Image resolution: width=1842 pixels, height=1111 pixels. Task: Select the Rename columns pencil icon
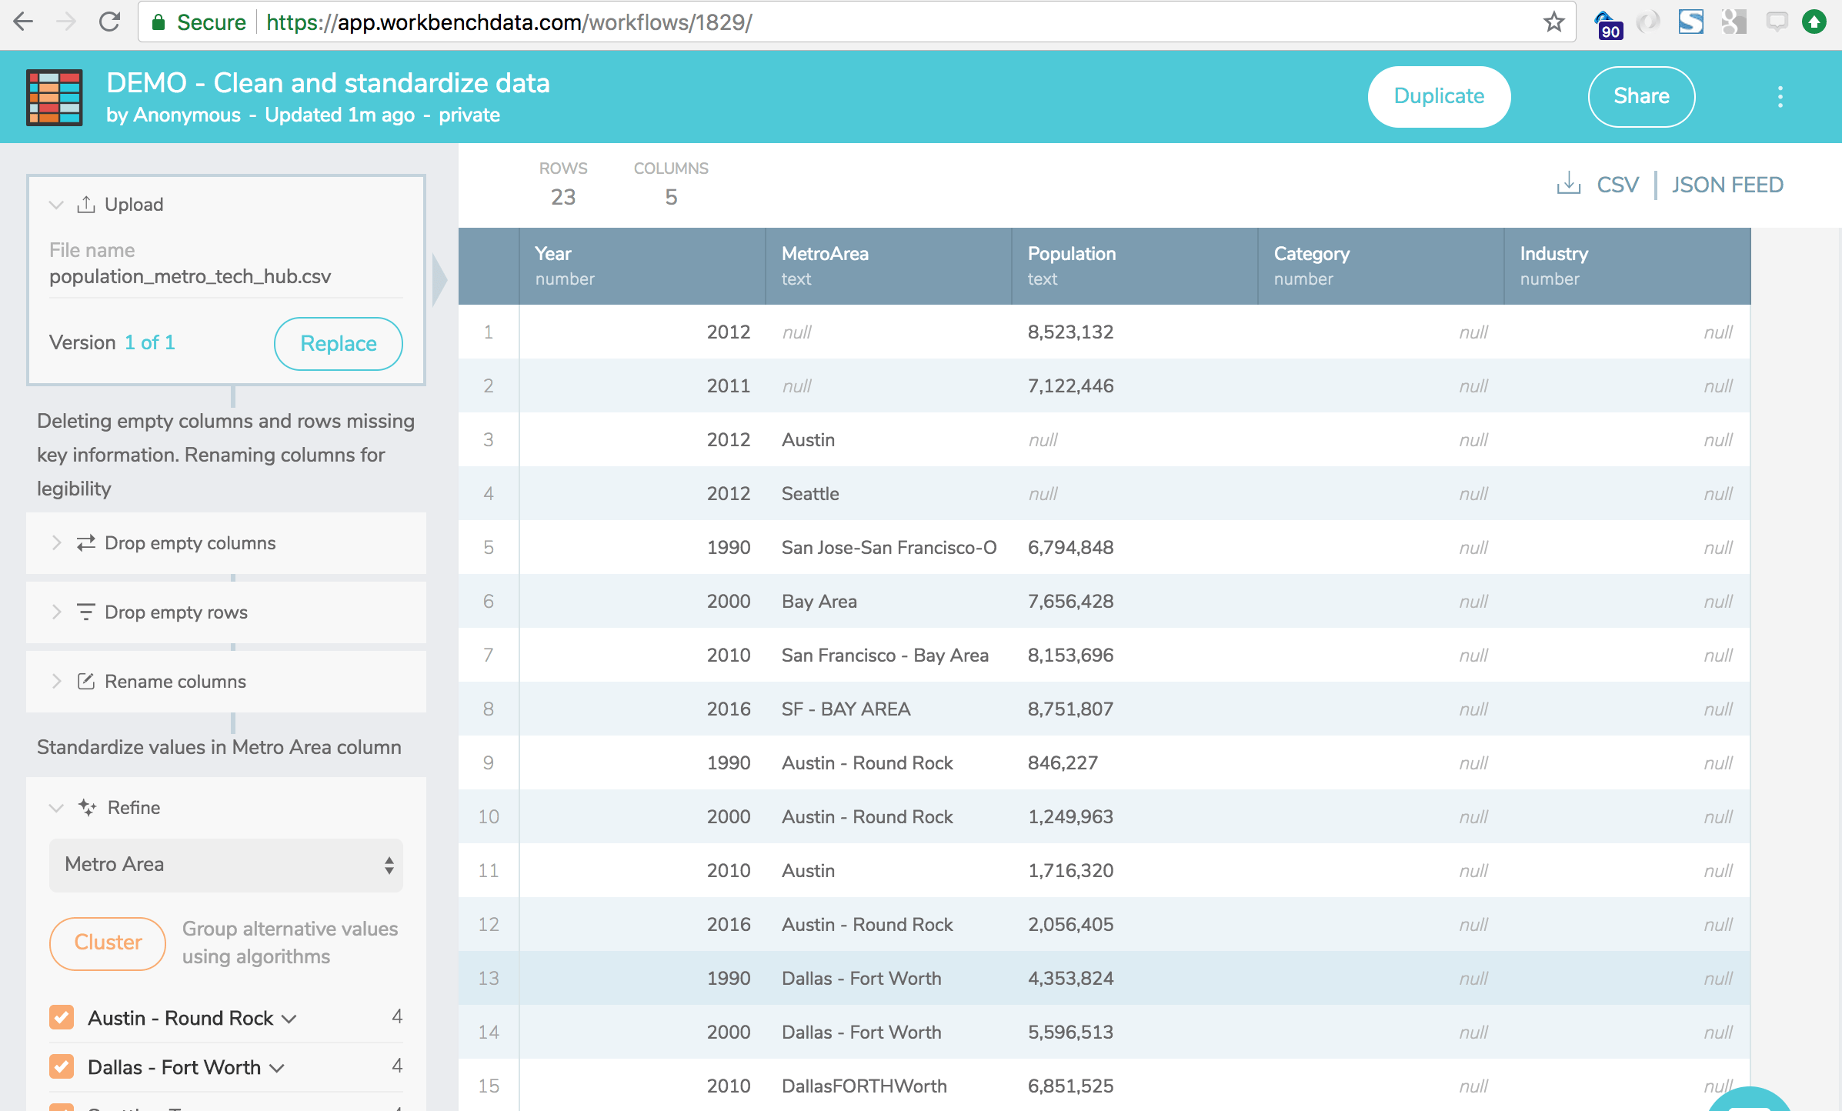coord(86,681)
